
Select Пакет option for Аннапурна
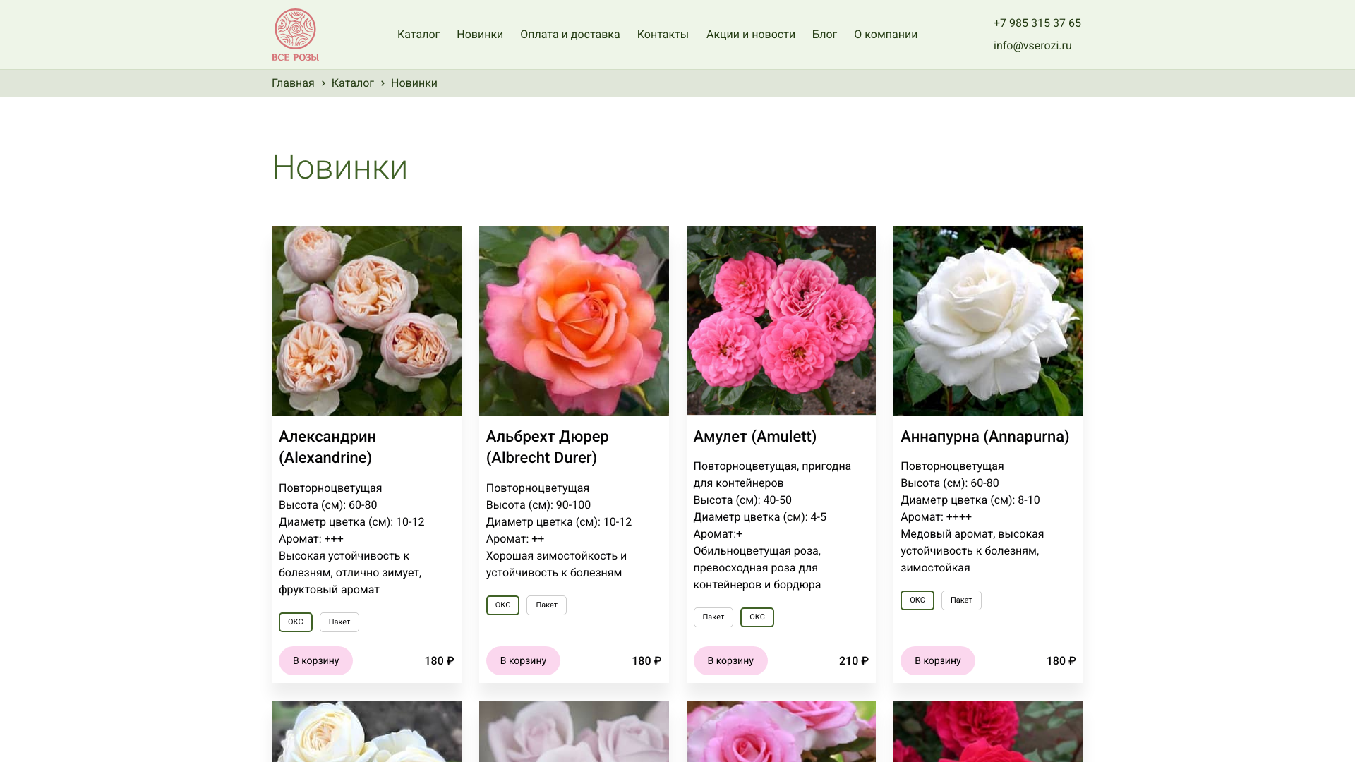(x=961, y=600)
